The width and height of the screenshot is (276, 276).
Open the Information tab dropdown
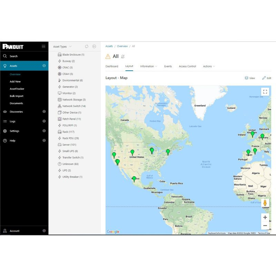click(x=149, y=66)
